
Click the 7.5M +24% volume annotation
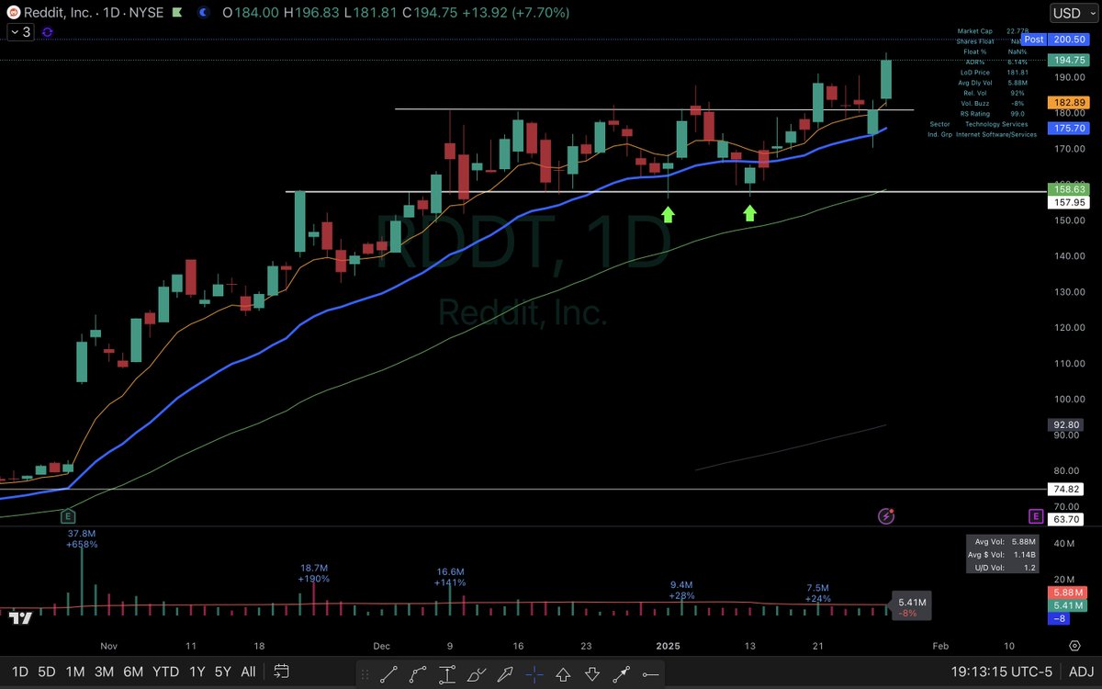[817, 593]
